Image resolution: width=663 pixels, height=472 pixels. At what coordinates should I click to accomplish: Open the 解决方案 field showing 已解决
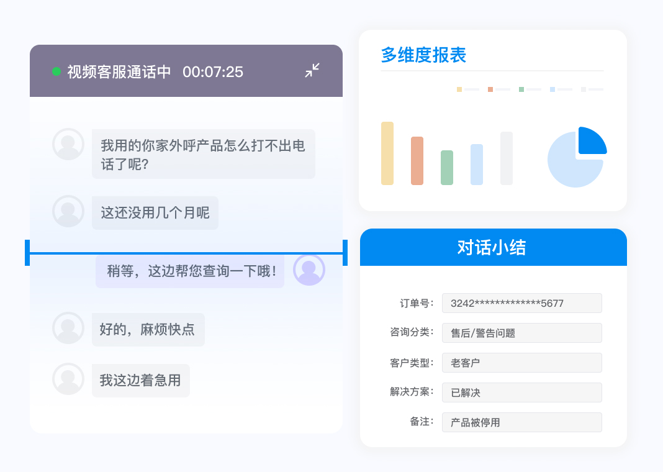[521, 393]
